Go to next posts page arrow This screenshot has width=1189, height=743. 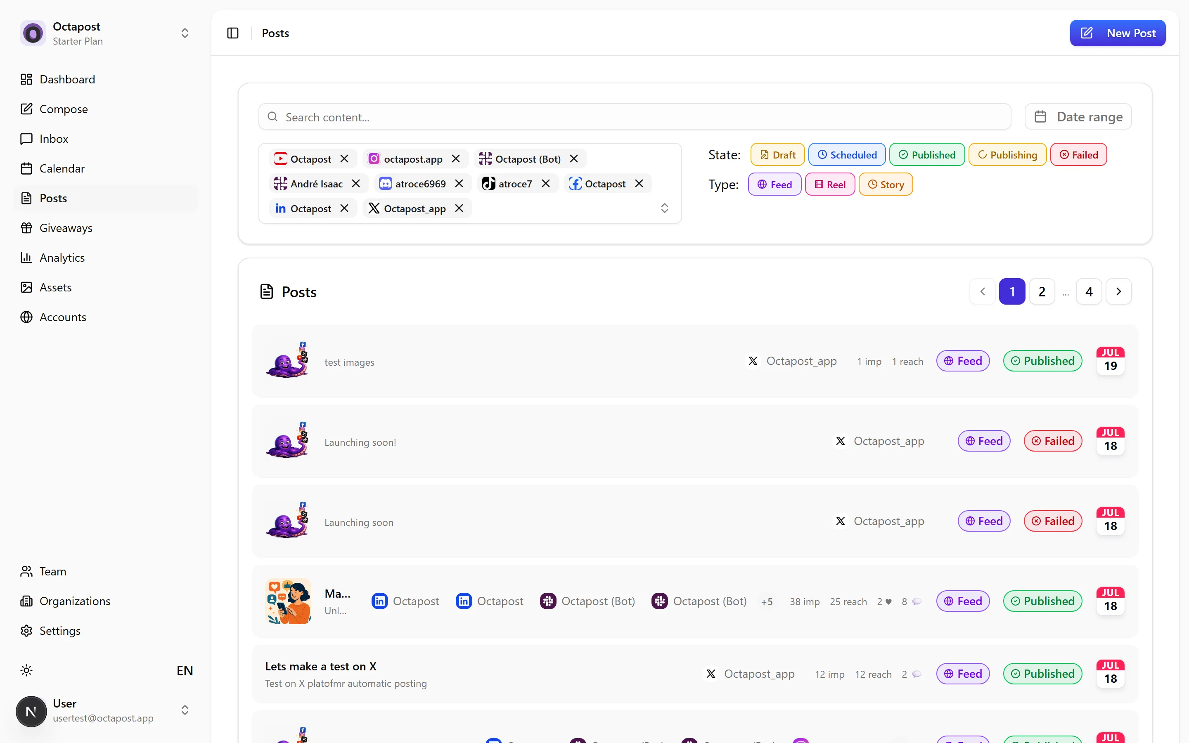[1119, 291]
